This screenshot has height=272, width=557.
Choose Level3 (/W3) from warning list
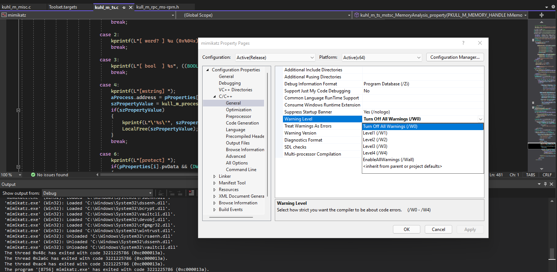click(423, 146)
